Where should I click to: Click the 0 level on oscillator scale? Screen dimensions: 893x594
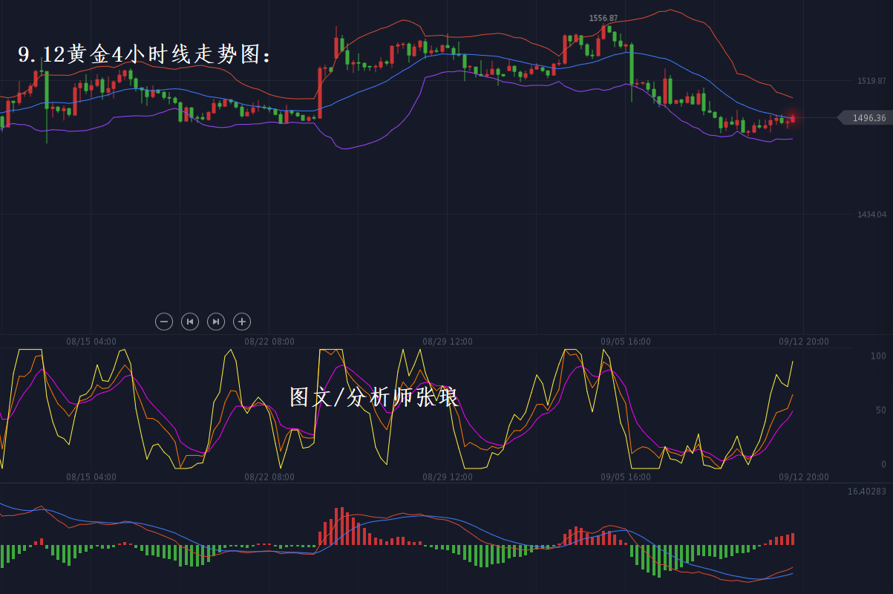(883, 464)
